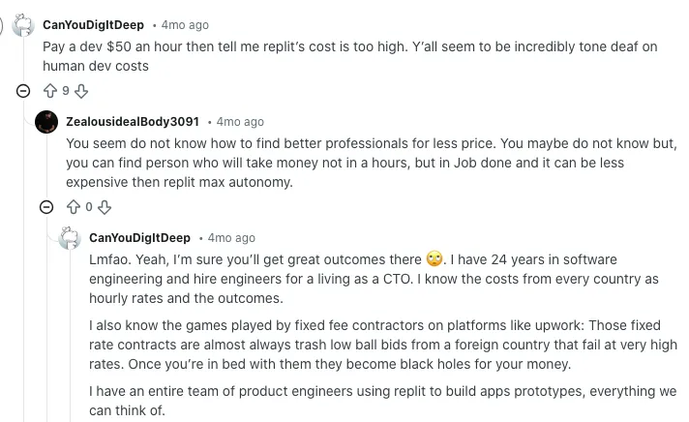Image resolution: width=689 pixels, height=422 pixels.
Task: Downvote the top comment with 9 points
Action: pyautogui.click(x=81, y=91)
